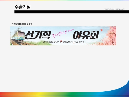Select the green grass patch in the banner
The width and height of the screenshot is (129, 97).
pos(43,44)
